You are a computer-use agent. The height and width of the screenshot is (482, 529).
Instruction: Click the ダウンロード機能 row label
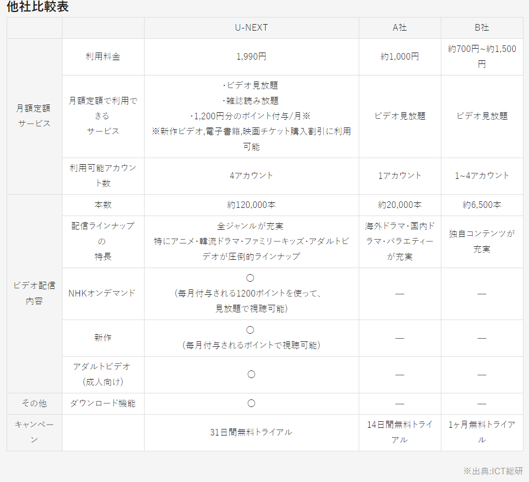(x=103, y=403)
